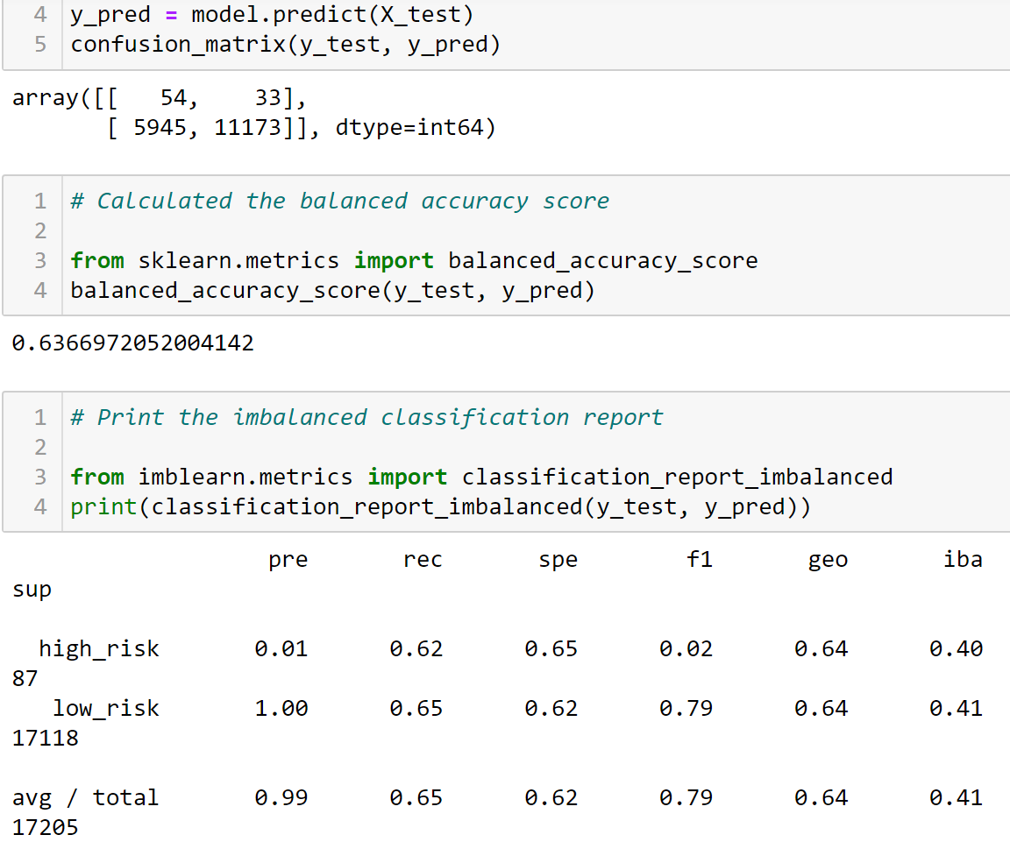Click the 'f1' column header

[x=700, y=559]
